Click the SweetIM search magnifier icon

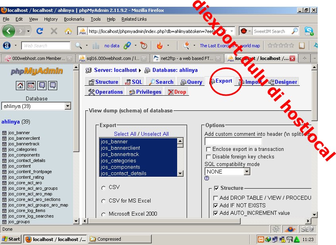pos(295,31)
